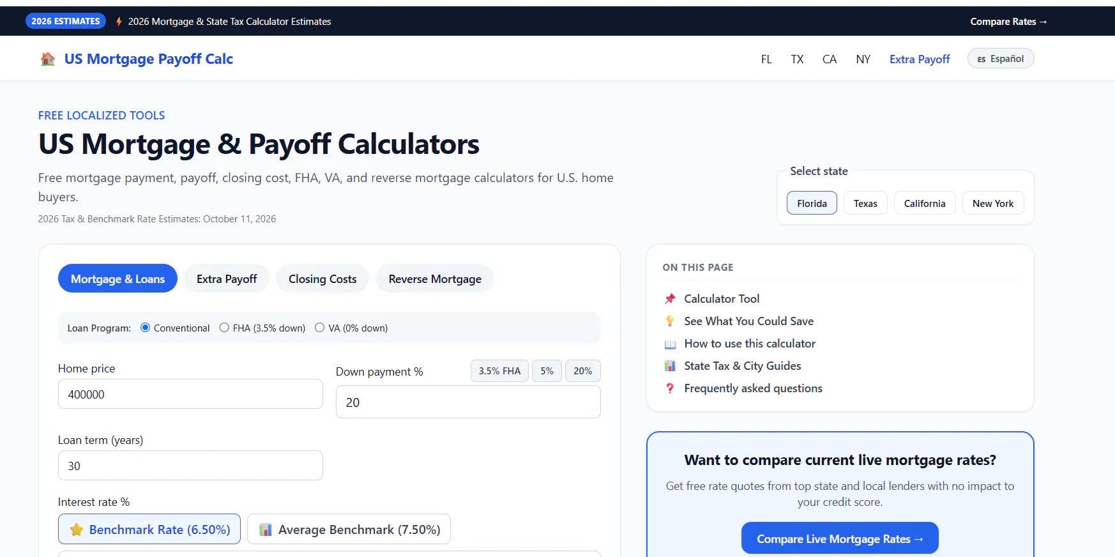1115x557 pixels.
Task: Open the CA link in the header nav
Action: pyautogui.click(x=830, y=59)
